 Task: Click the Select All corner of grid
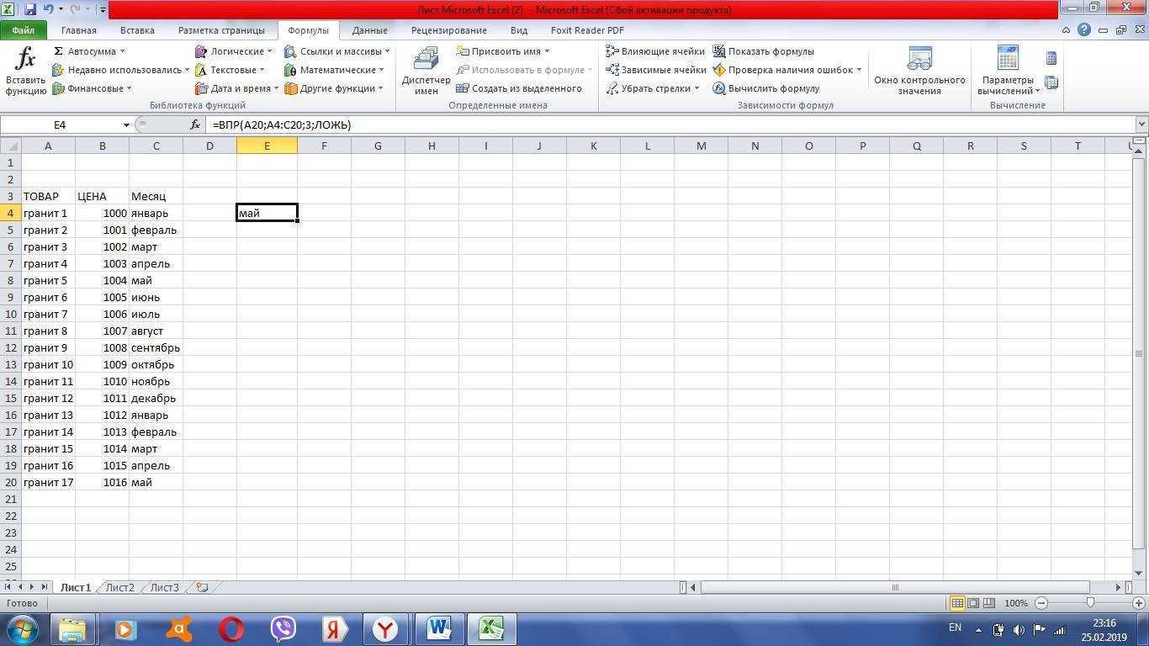(10, 146)
